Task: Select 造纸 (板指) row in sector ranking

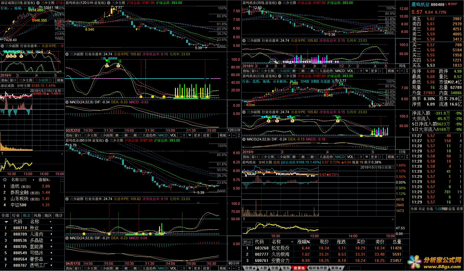Action: tap(30, 186)
